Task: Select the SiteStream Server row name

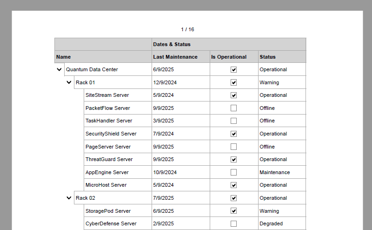Action: [118, 95]
